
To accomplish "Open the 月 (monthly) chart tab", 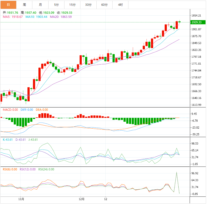I will click(x=40, y=5).
